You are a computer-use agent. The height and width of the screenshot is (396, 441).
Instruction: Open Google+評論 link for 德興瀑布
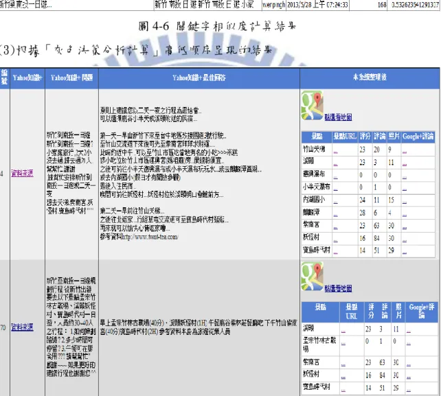point(405,177)
